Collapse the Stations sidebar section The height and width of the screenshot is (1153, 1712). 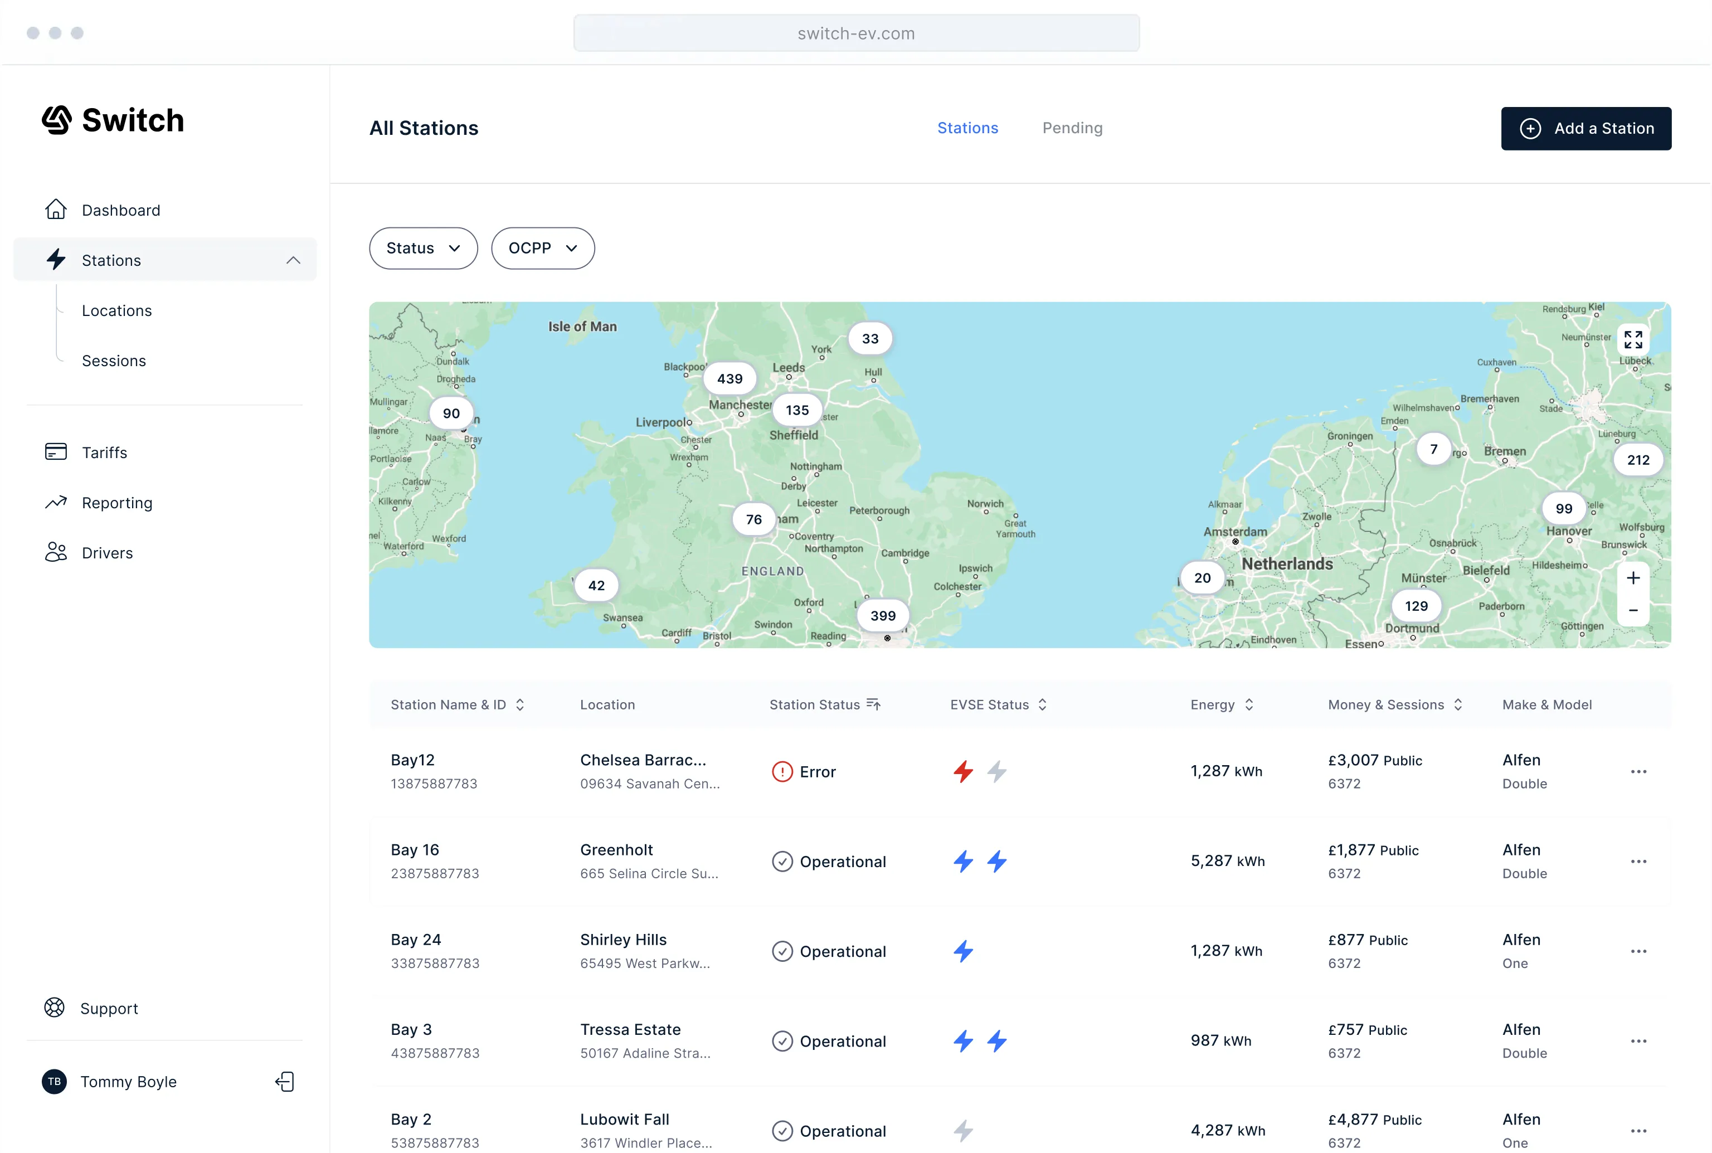click(x=294, y=260)
